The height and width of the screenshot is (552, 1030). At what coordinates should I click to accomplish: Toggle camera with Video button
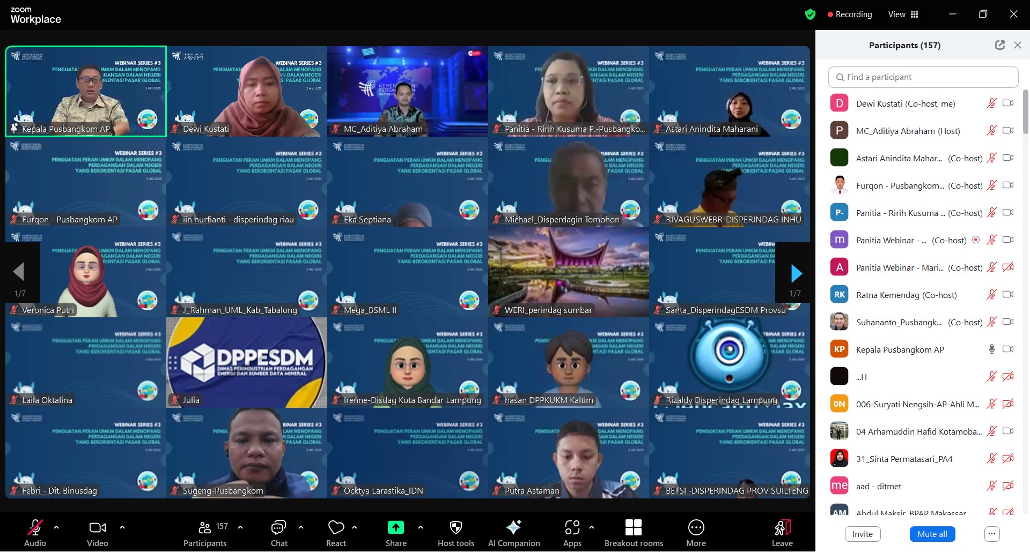coord(97,528)
